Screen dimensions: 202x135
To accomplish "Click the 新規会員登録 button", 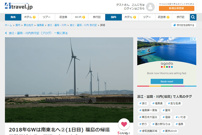I will 176,8.
